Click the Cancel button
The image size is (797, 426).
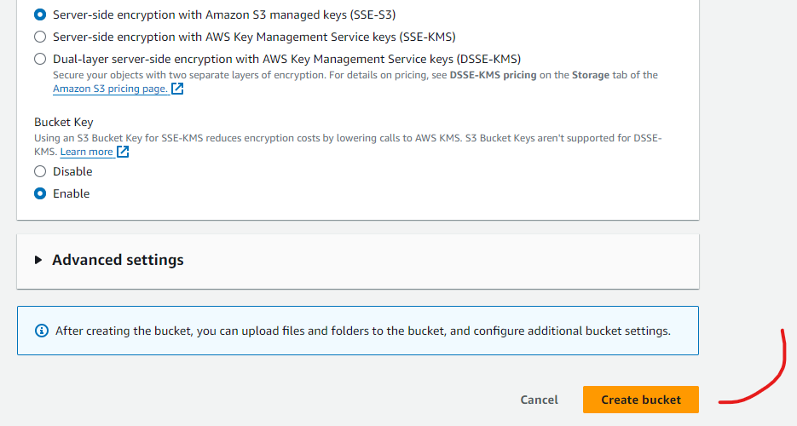[x=539, y=400]
